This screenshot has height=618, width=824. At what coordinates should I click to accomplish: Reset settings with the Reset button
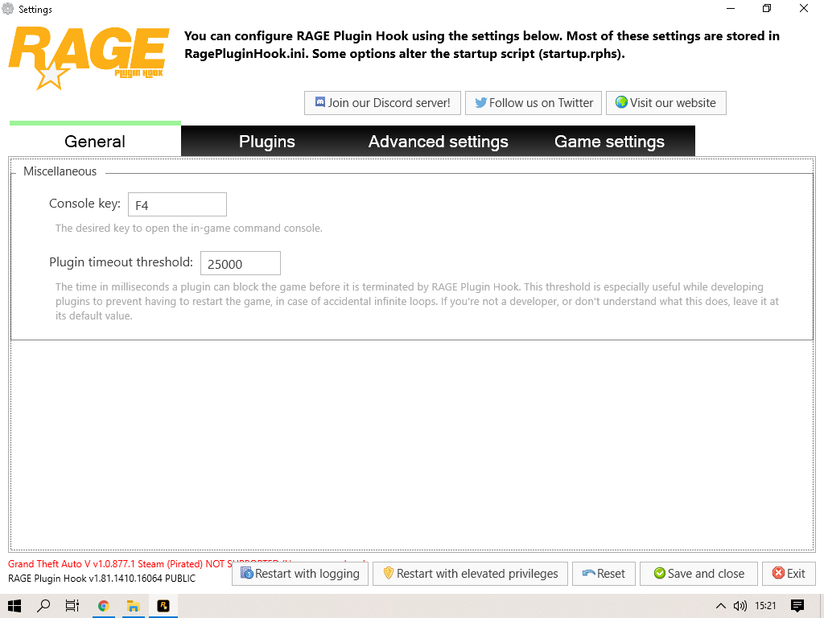(604, 573)
